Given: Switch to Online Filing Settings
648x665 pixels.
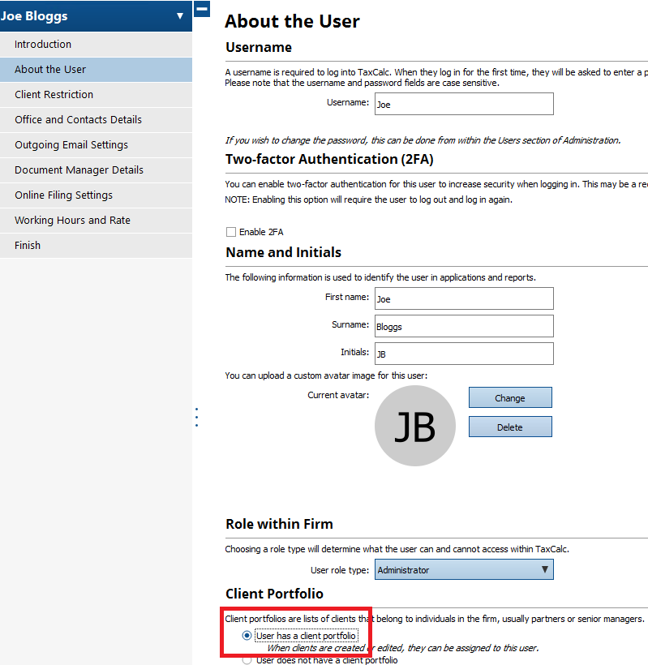Looking at the screenshot, I should (x=63, y=195).
